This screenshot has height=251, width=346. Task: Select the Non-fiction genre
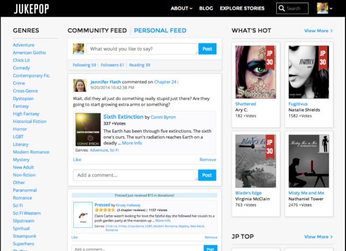click(x=24, y=175)
